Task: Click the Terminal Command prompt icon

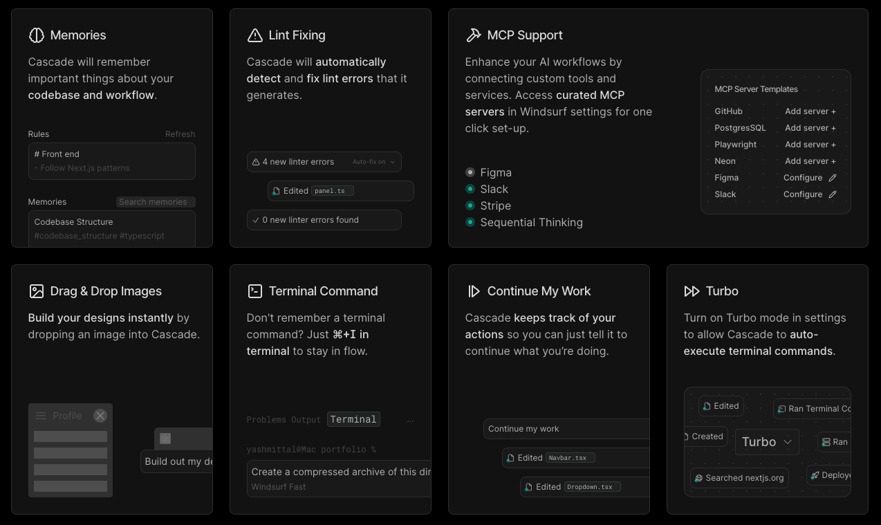Action: 254,291
